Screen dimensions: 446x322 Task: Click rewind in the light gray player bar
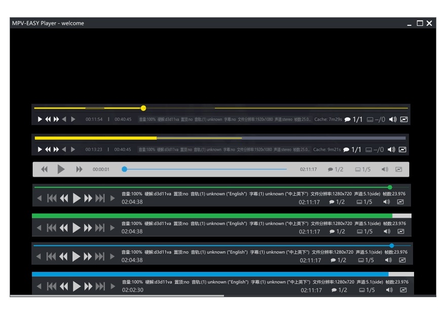tap(44, 170)
